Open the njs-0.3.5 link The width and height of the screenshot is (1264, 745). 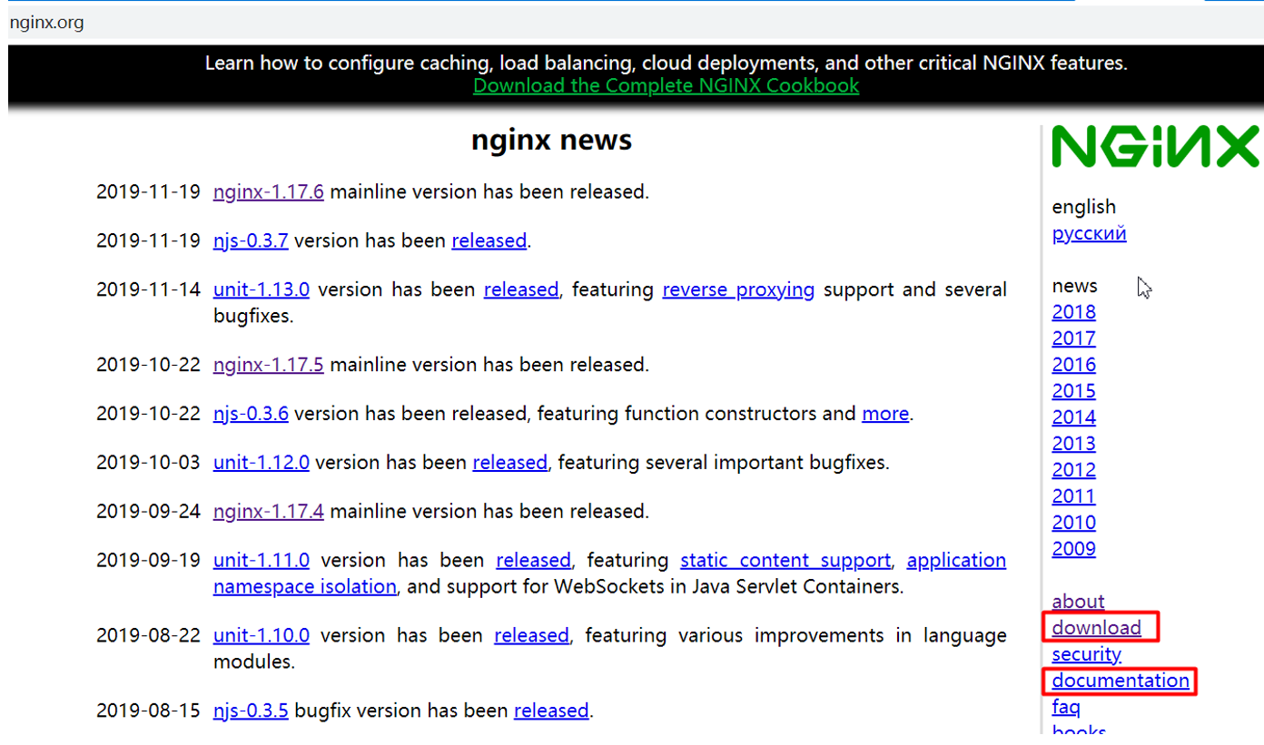click(x=251, y=711)
